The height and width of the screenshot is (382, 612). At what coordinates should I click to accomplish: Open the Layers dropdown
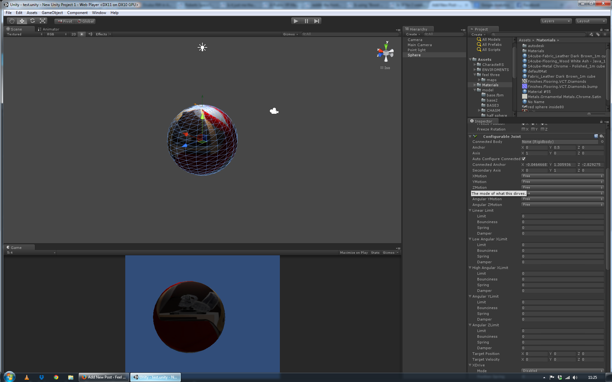pos(556,21)
